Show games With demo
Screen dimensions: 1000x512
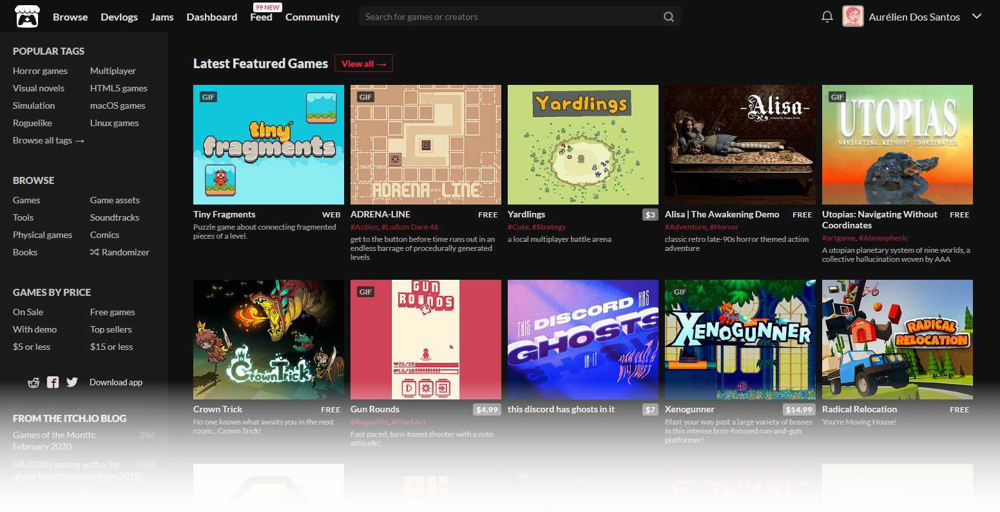pyautogui.click(x=35, y=329)
